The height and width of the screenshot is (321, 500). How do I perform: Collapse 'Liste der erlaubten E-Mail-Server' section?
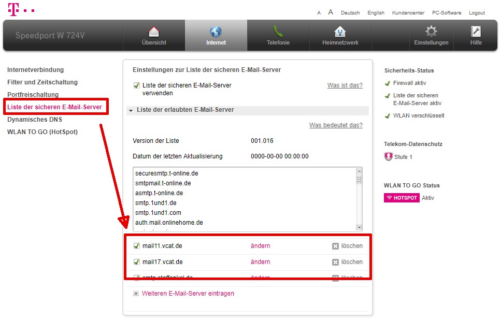click(x=132, y=110)
